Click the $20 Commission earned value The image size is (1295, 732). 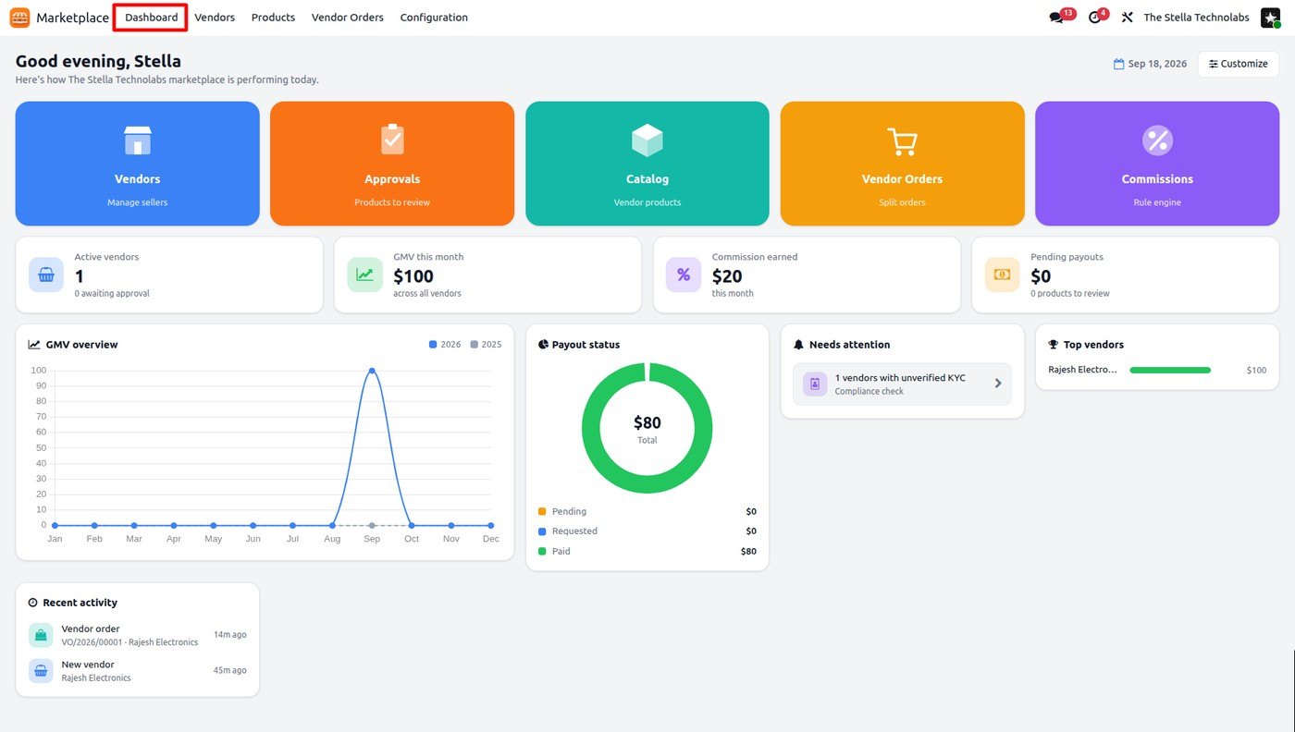pyautogui.click(x=727, y=276)
